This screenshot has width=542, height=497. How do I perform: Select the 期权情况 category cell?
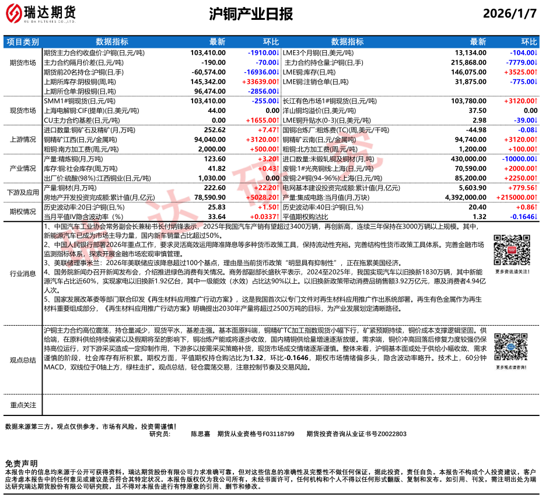coord(23,212)
